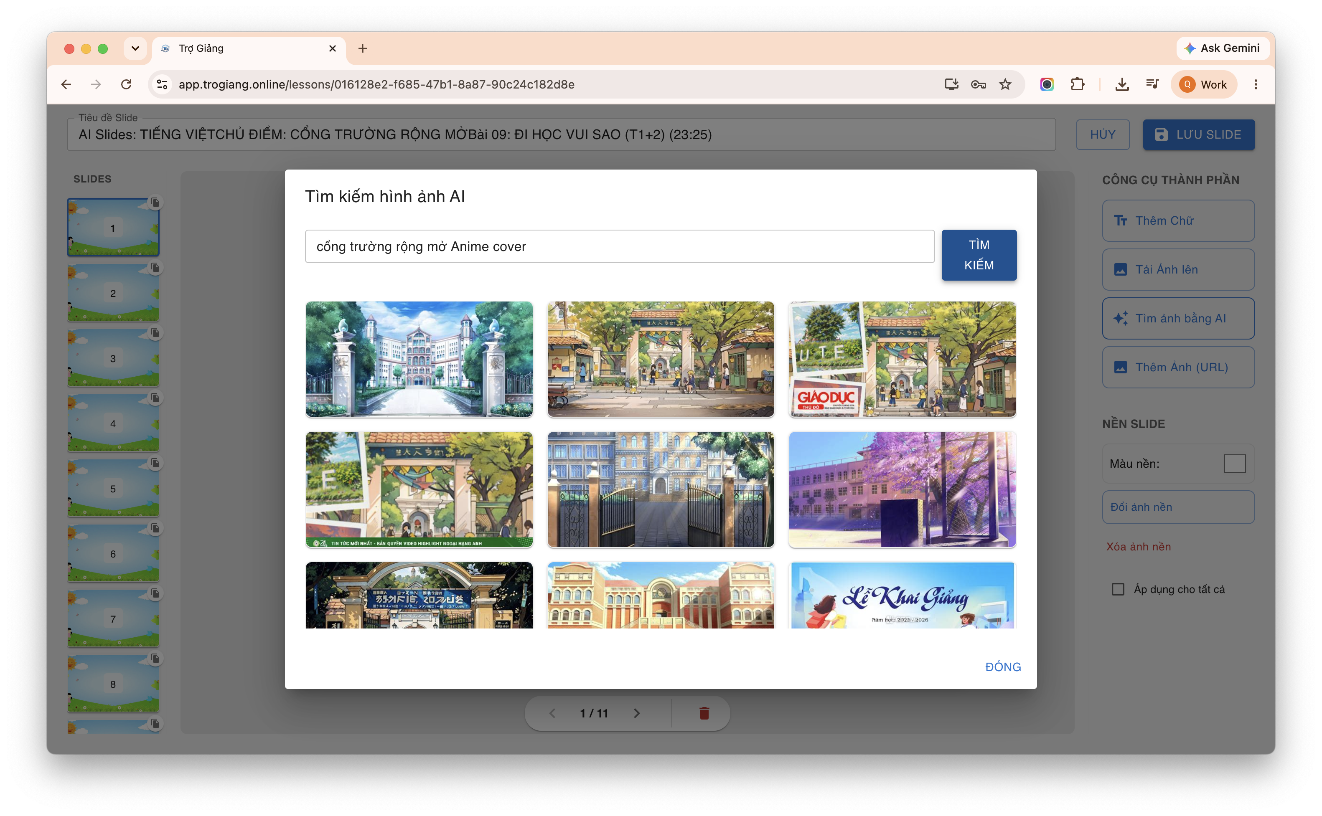Open the Extensions puzzle icon
This screenshot has height=816, width=1322.
[x=1078, y=85]
